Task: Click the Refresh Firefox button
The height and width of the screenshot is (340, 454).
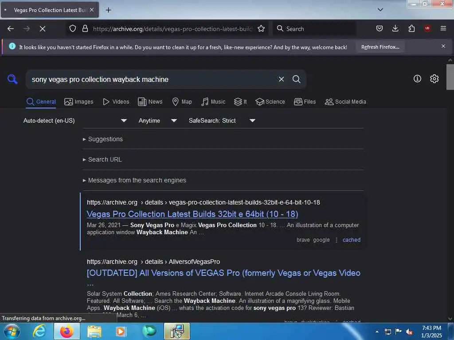Action: point(380,47)
